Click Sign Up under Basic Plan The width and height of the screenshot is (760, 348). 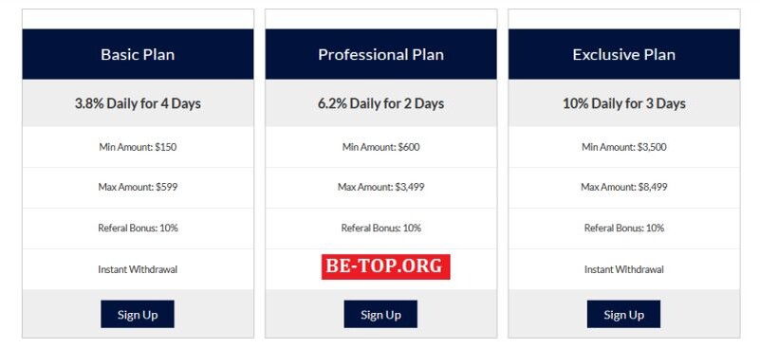[x=138, y=314]
